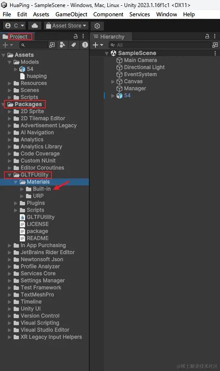The image size is (220, 371).
Task: Open the Window menu
Action: (167, 15)
